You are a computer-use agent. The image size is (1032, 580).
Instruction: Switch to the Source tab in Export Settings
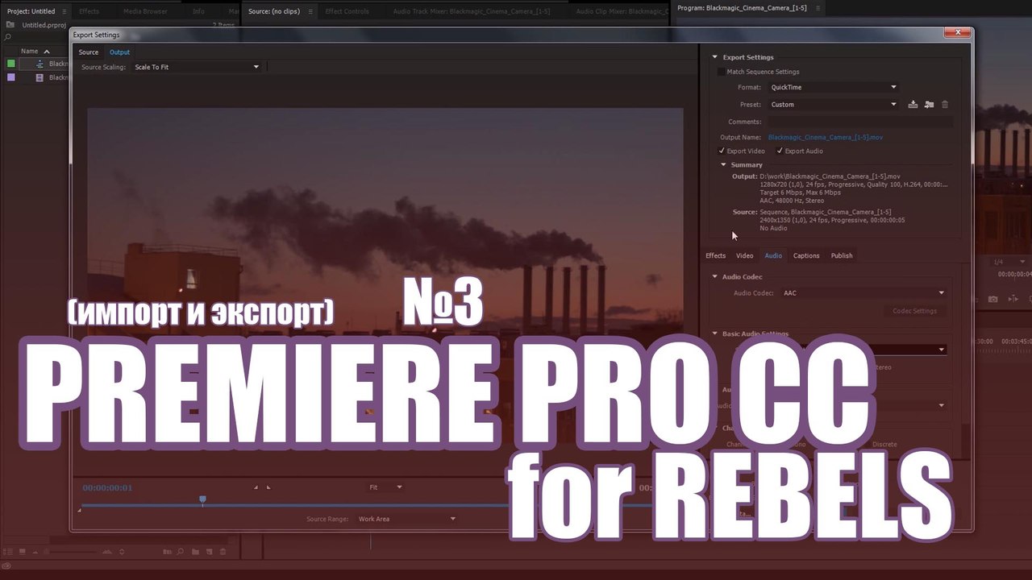[89, 52]
